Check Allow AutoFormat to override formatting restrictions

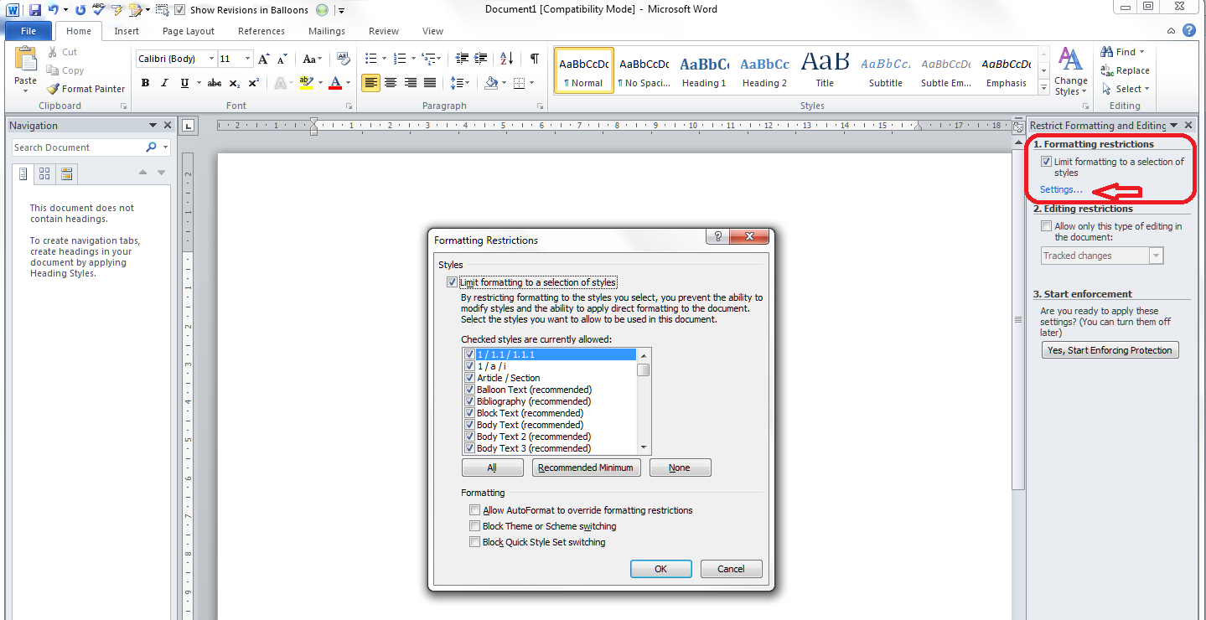(475, 510)
